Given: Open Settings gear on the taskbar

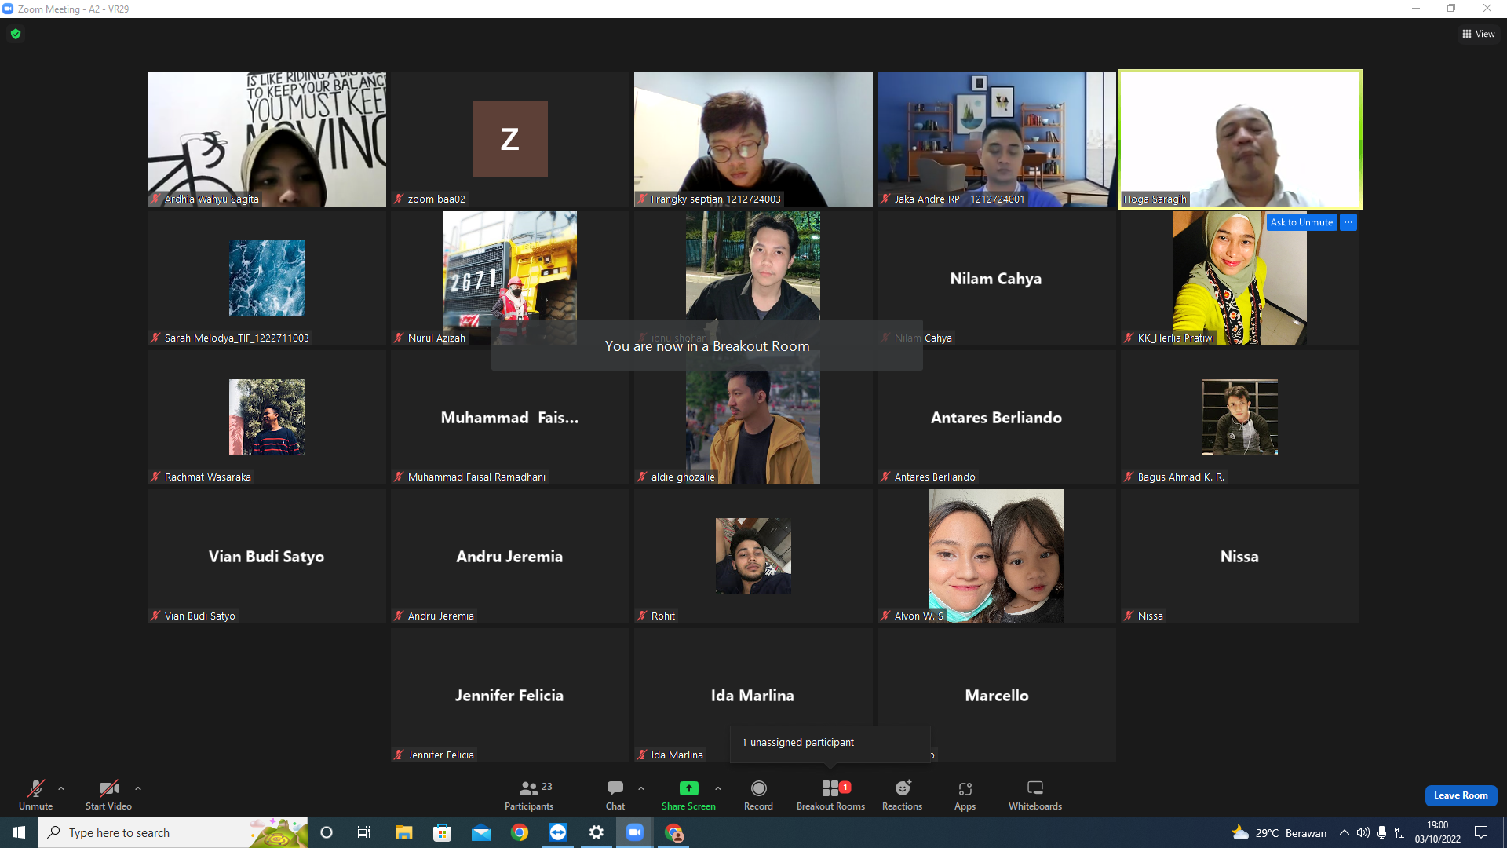Looking at the screenshot, I should (x=597, y=832).
